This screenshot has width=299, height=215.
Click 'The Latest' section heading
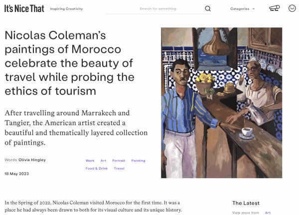coord(246,203)
